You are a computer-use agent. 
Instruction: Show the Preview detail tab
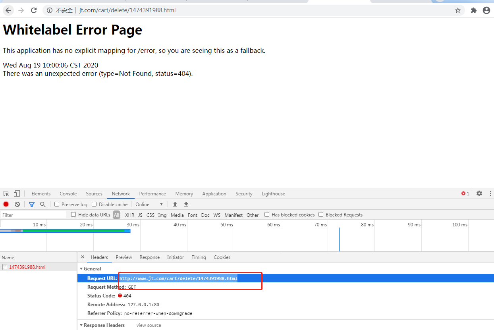point(124,257)
